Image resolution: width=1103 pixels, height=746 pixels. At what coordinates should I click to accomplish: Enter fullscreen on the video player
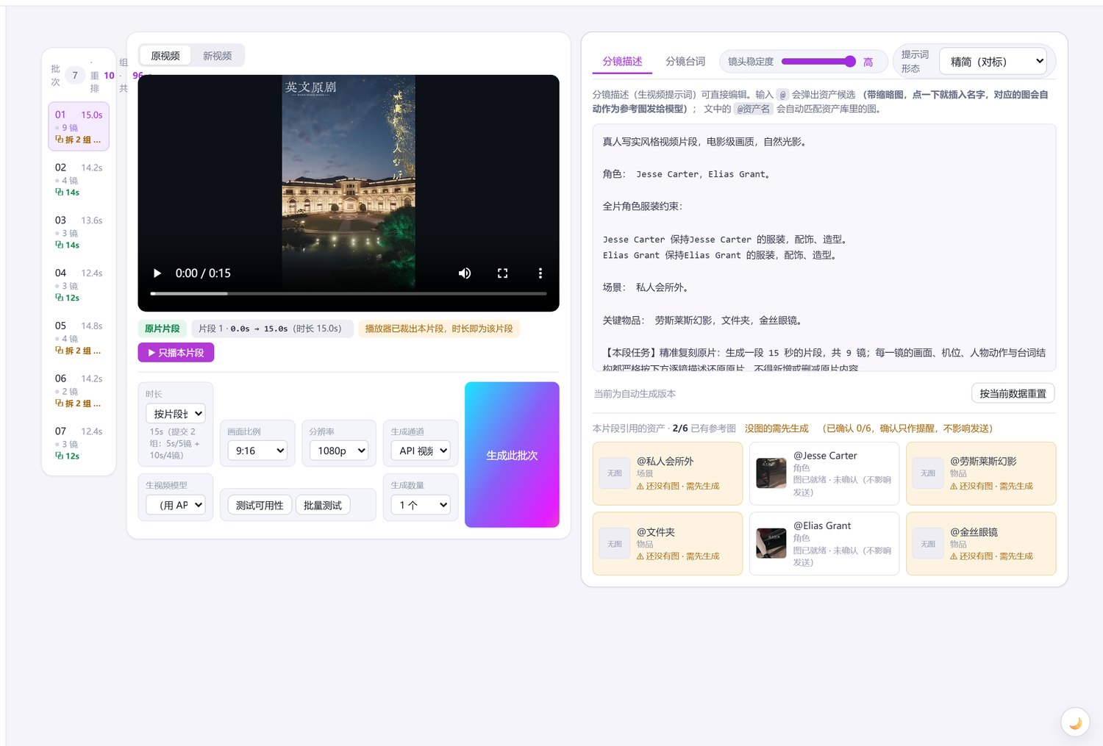[x=503, y=273]
